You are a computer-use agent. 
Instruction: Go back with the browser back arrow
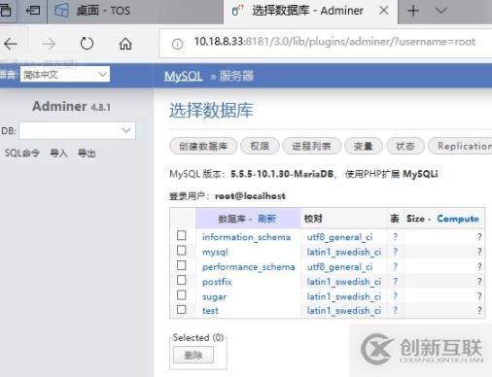click(x=11, y=44)
